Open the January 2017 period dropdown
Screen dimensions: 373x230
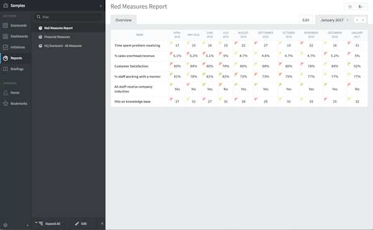[x=334, y=20]
